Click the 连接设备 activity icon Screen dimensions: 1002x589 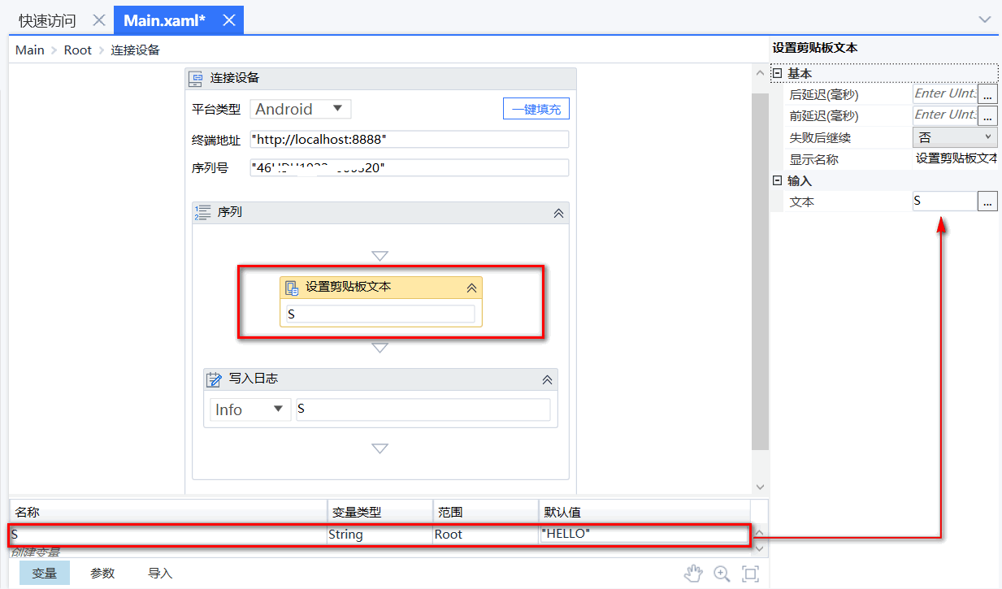pyautogui.click(x=196, y=79)
